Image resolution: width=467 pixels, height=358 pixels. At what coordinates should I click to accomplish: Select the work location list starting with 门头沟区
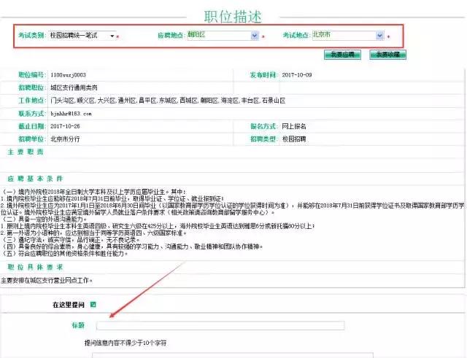(x=168, y=101)
